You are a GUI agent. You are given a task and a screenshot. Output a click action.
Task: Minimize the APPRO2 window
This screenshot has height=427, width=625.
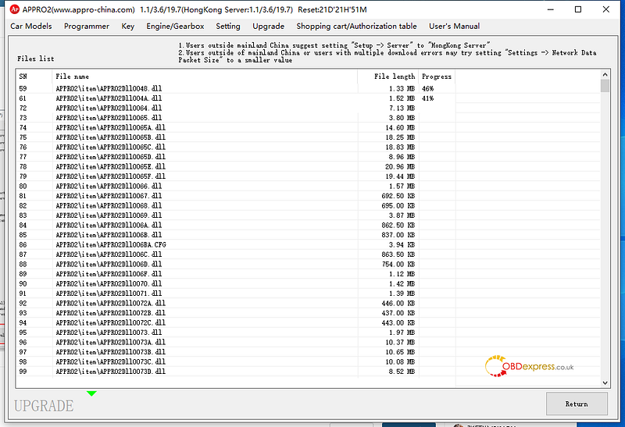[551, 9]
